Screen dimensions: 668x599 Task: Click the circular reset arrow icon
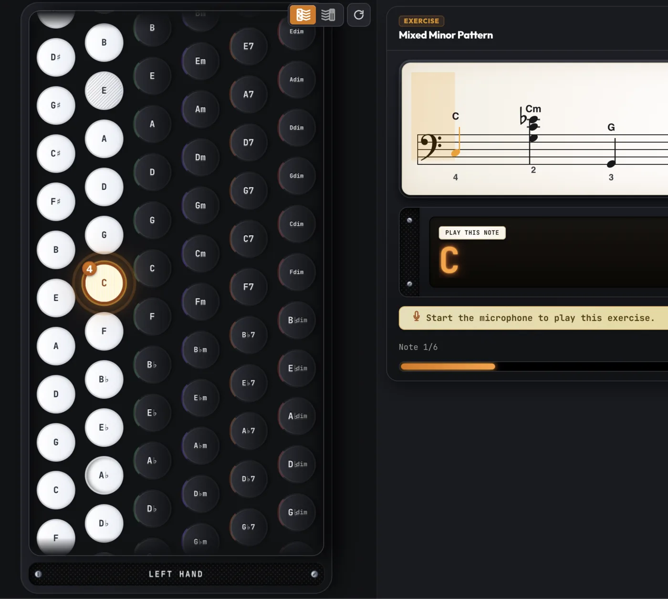[359, 15]
